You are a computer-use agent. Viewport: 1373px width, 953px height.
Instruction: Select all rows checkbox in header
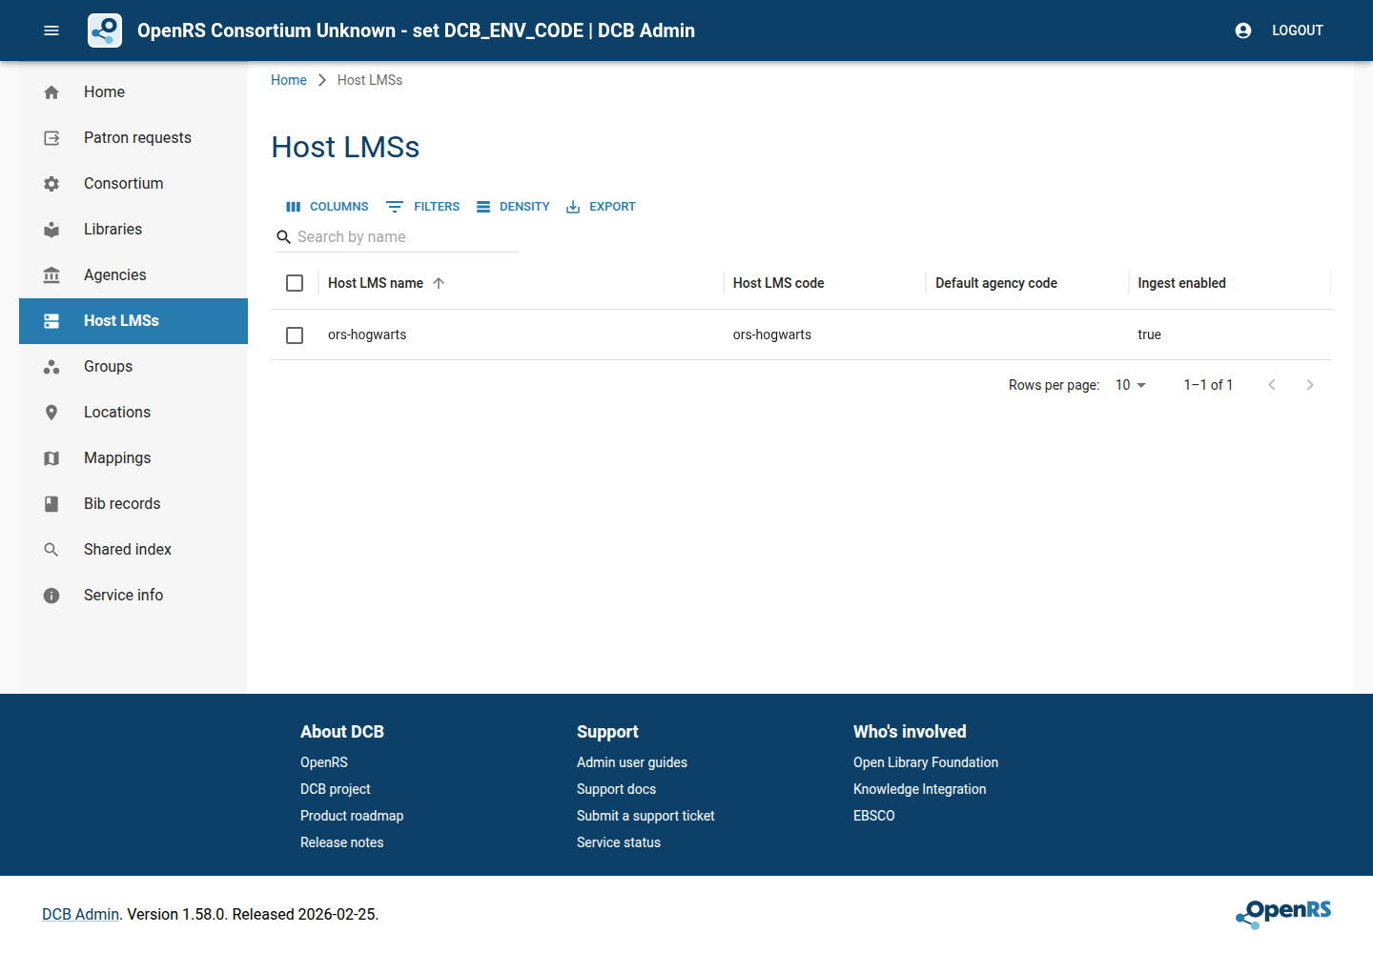(x=295, y=283)
